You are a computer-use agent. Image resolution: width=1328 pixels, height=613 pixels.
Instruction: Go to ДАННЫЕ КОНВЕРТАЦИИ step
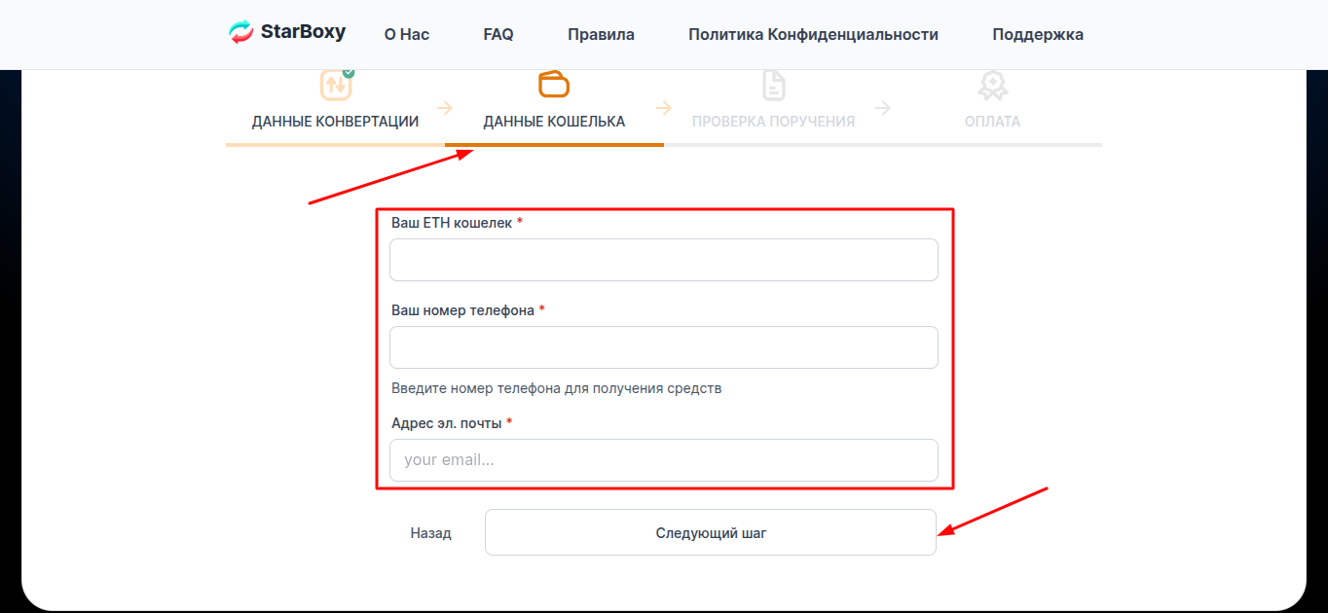[x=335, y=122]
